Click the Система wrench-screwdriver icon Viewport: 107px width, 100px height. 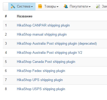tap(13, 6)
